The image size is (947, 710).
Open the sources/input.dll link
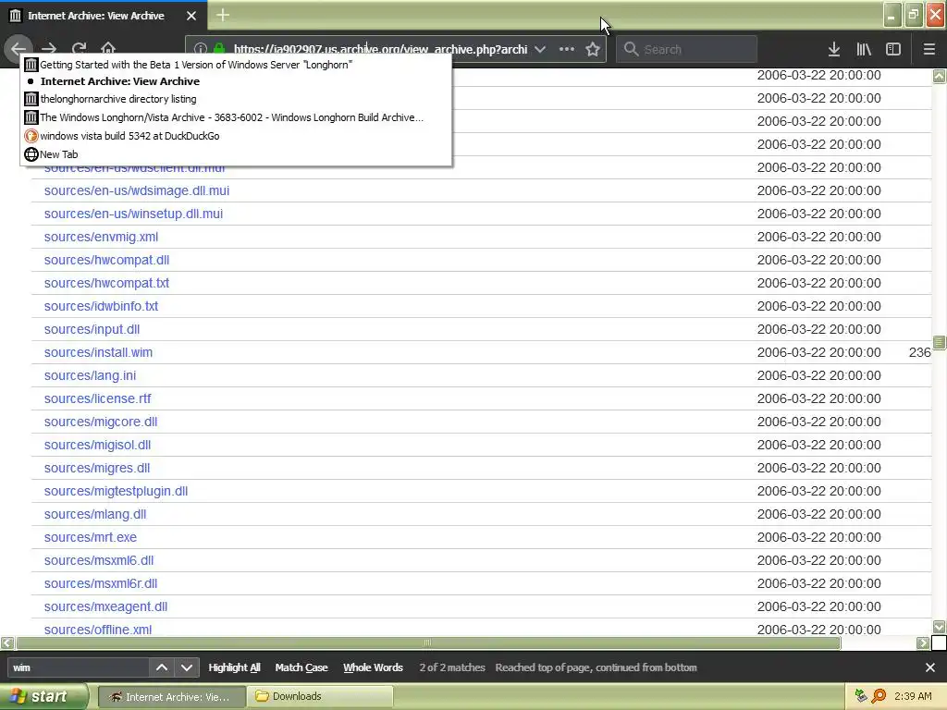(92, 330)
